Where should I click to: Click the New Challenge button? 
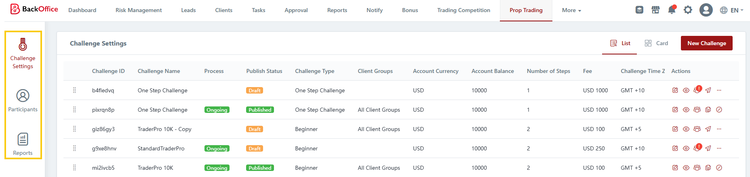[x=706, y=43]
